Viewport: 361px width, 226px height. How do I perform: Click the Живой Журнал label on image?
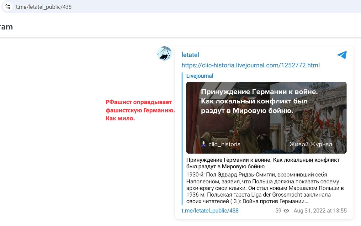pos(311,144)
